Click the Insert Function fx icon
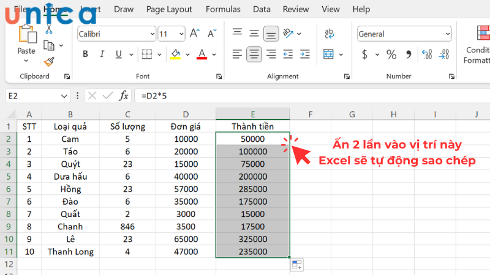 click(124, 96)
